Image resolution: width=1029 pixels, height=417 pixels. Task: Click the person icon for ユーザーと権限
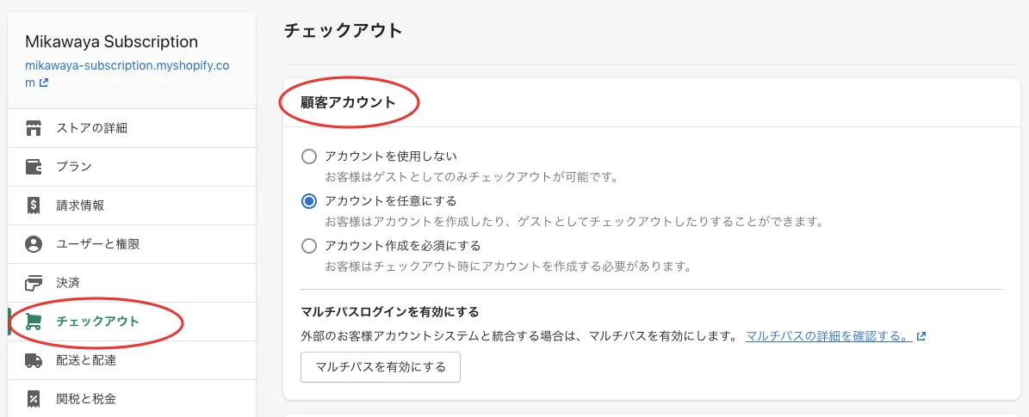pyautogui.click(x=34, y=244)
